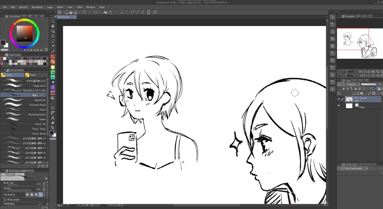
Task: Toggle visibility of Layer 1
Action: click(339, 99)
